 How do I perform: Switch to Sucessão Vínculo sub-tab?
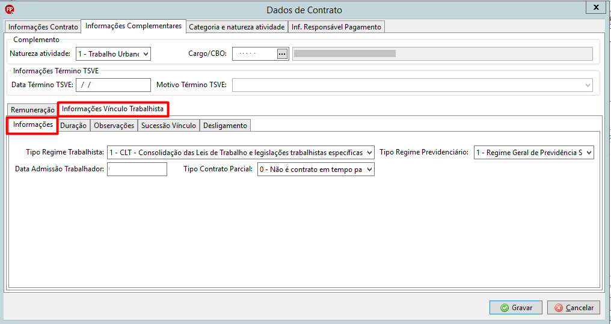168,126
